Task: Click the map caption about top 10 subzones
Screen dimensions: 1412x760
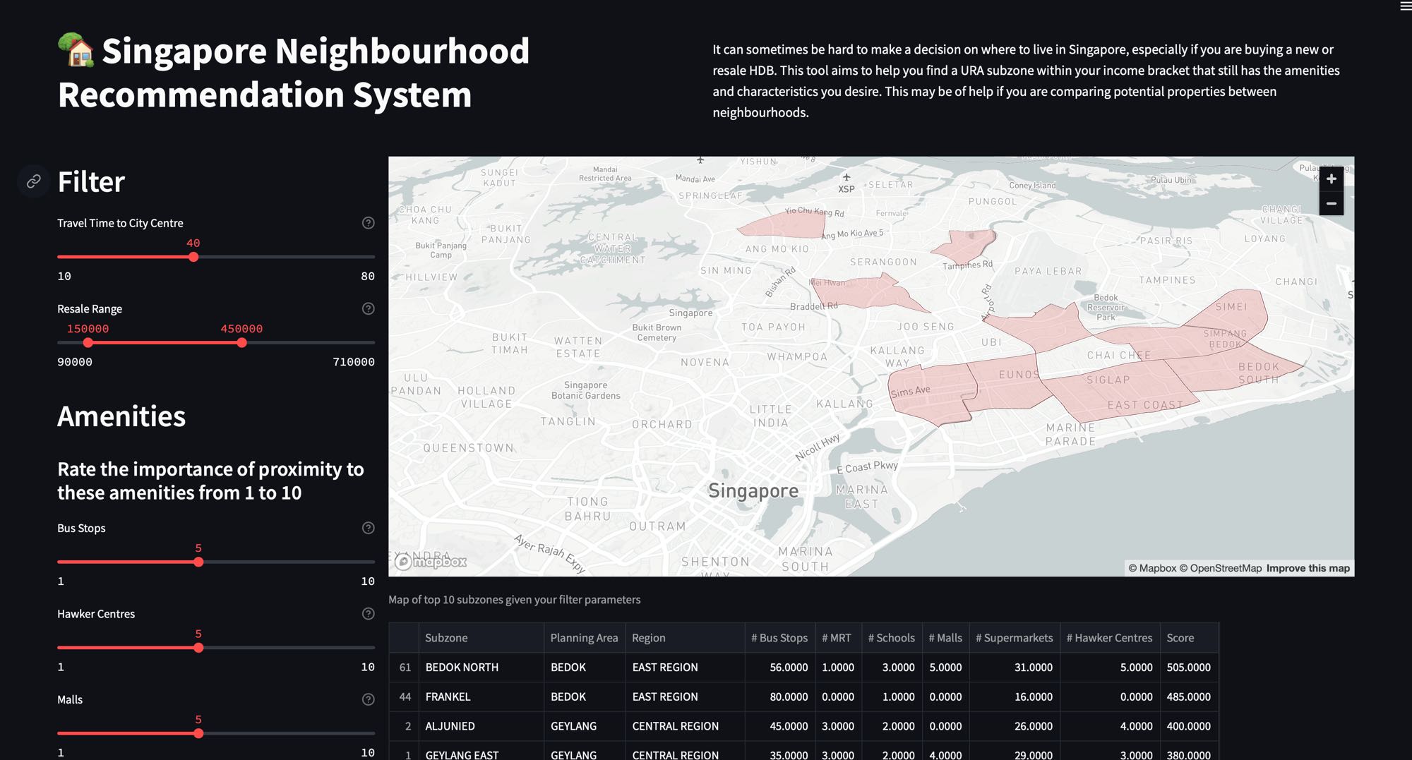Action: coord(515,600)
